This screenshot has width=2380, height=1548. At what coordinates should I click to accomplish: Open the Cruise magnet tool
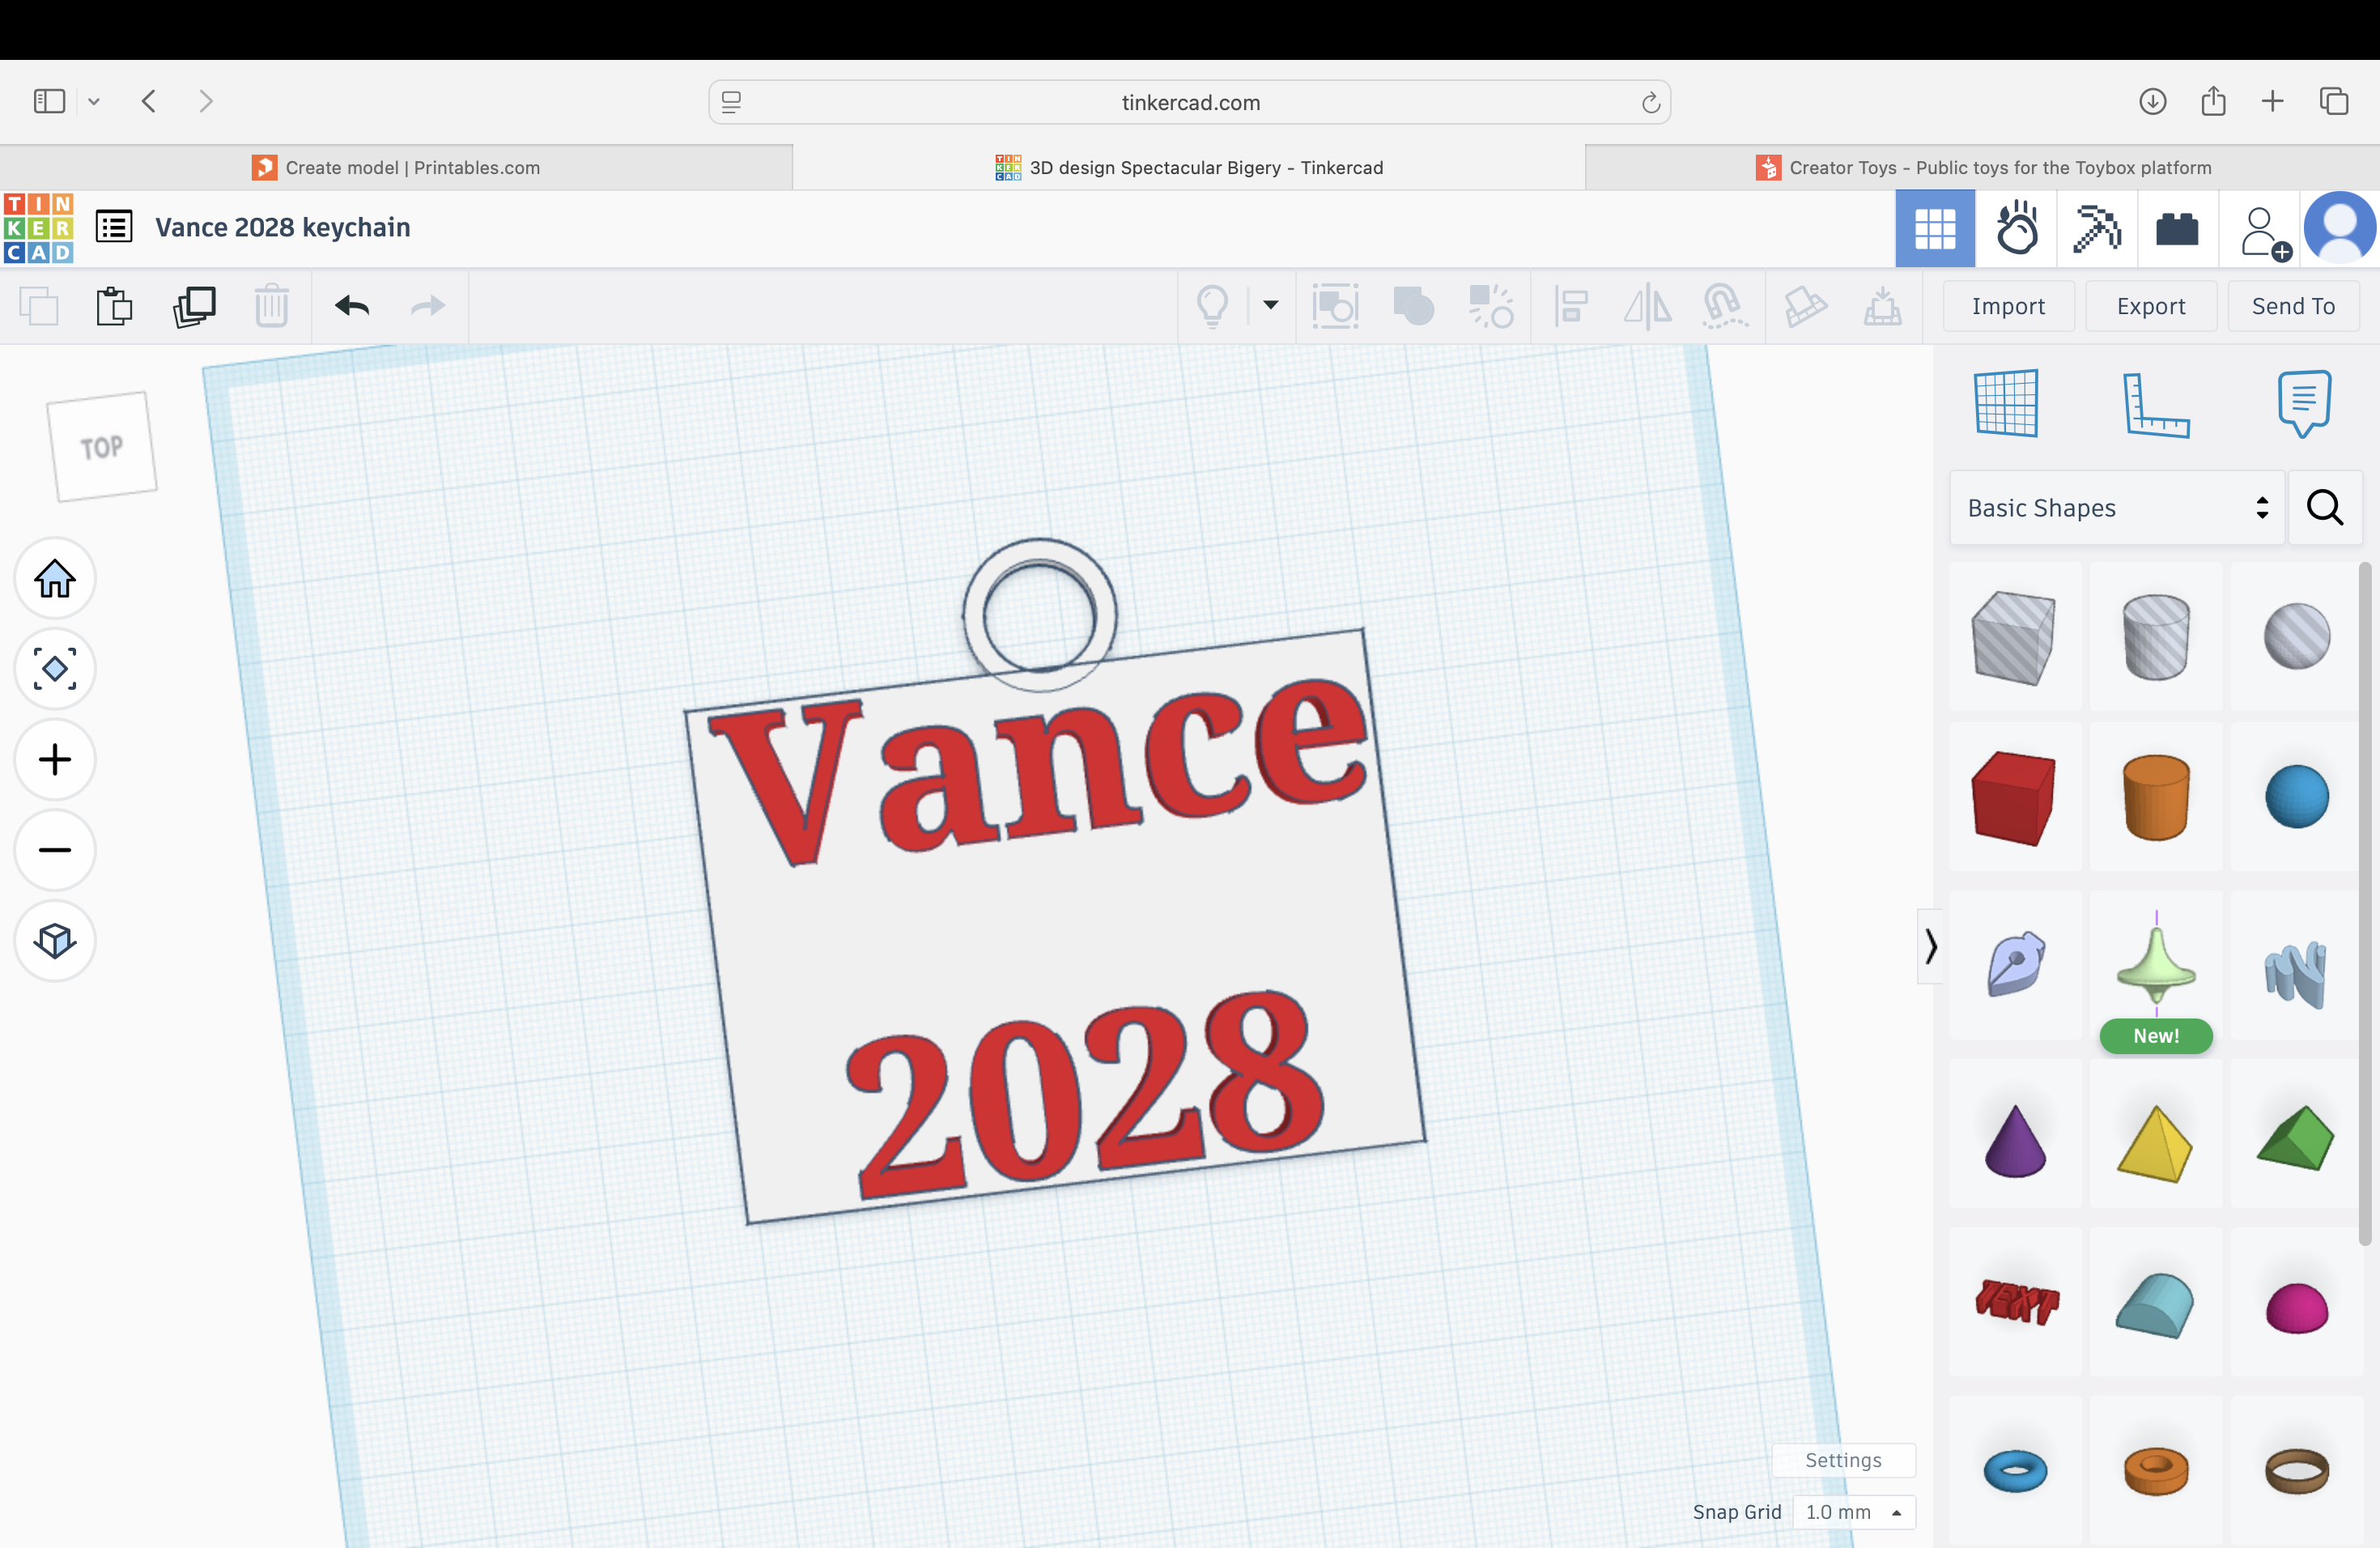coord(1725,306)
